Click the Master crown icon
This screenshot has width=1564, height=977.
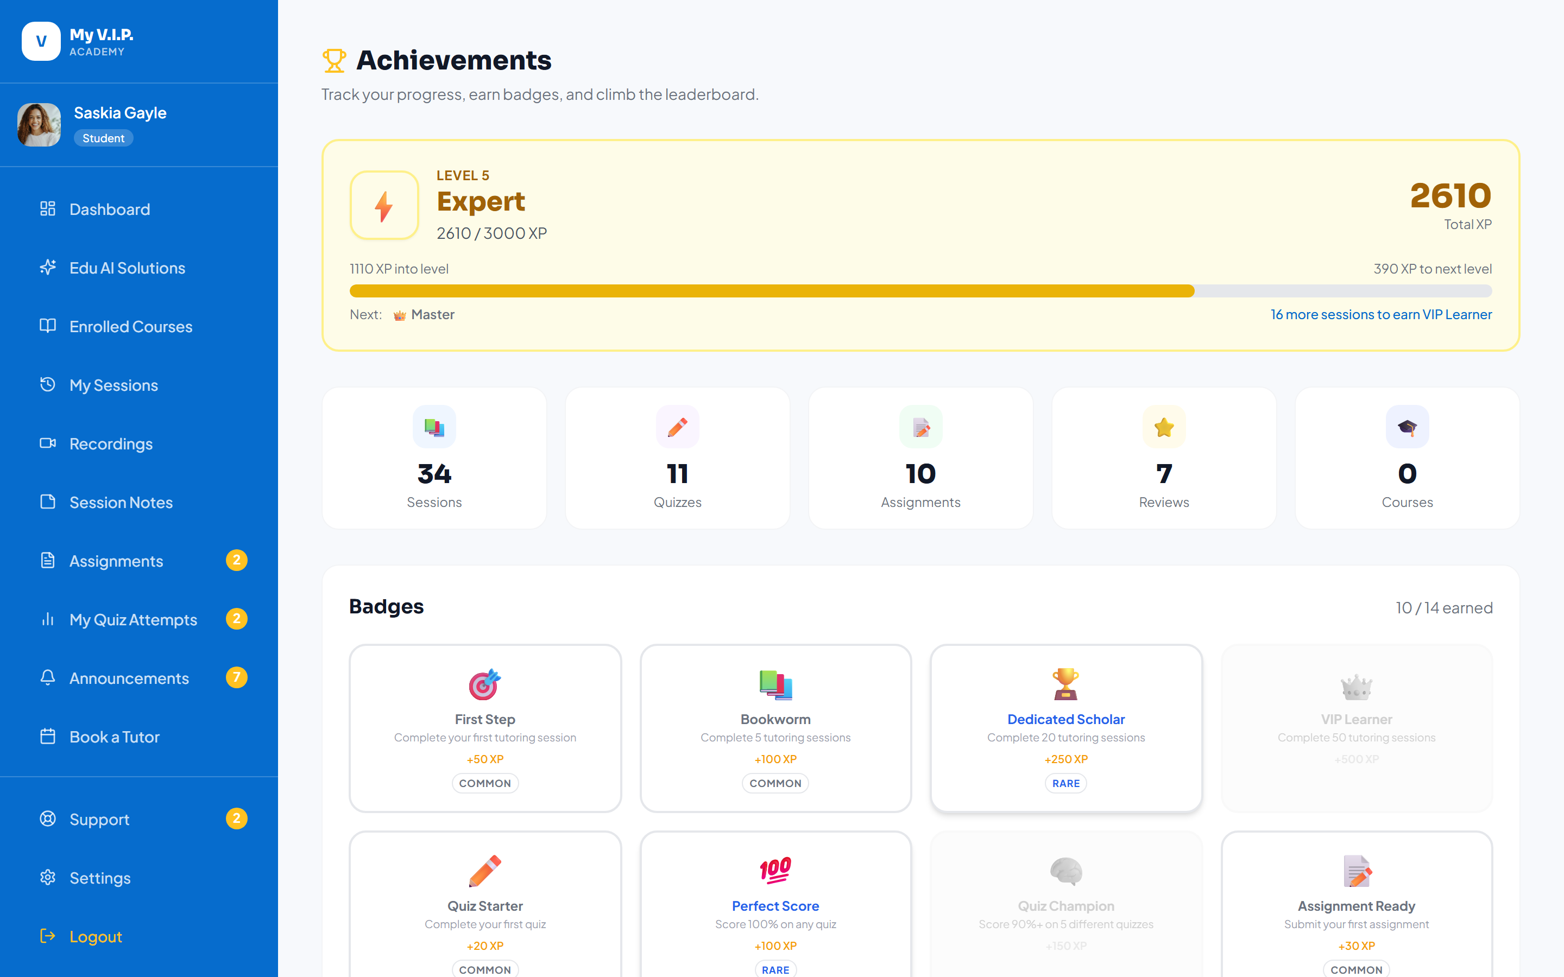click(x=399, y=315)
